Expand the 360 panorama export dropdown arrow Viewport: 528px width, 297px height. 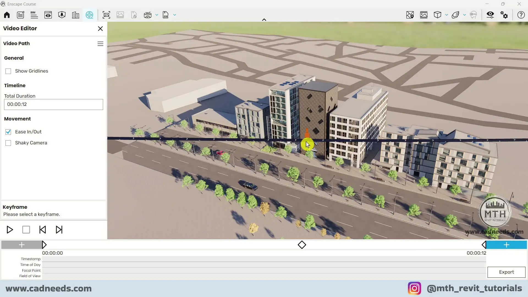point(157,15)
